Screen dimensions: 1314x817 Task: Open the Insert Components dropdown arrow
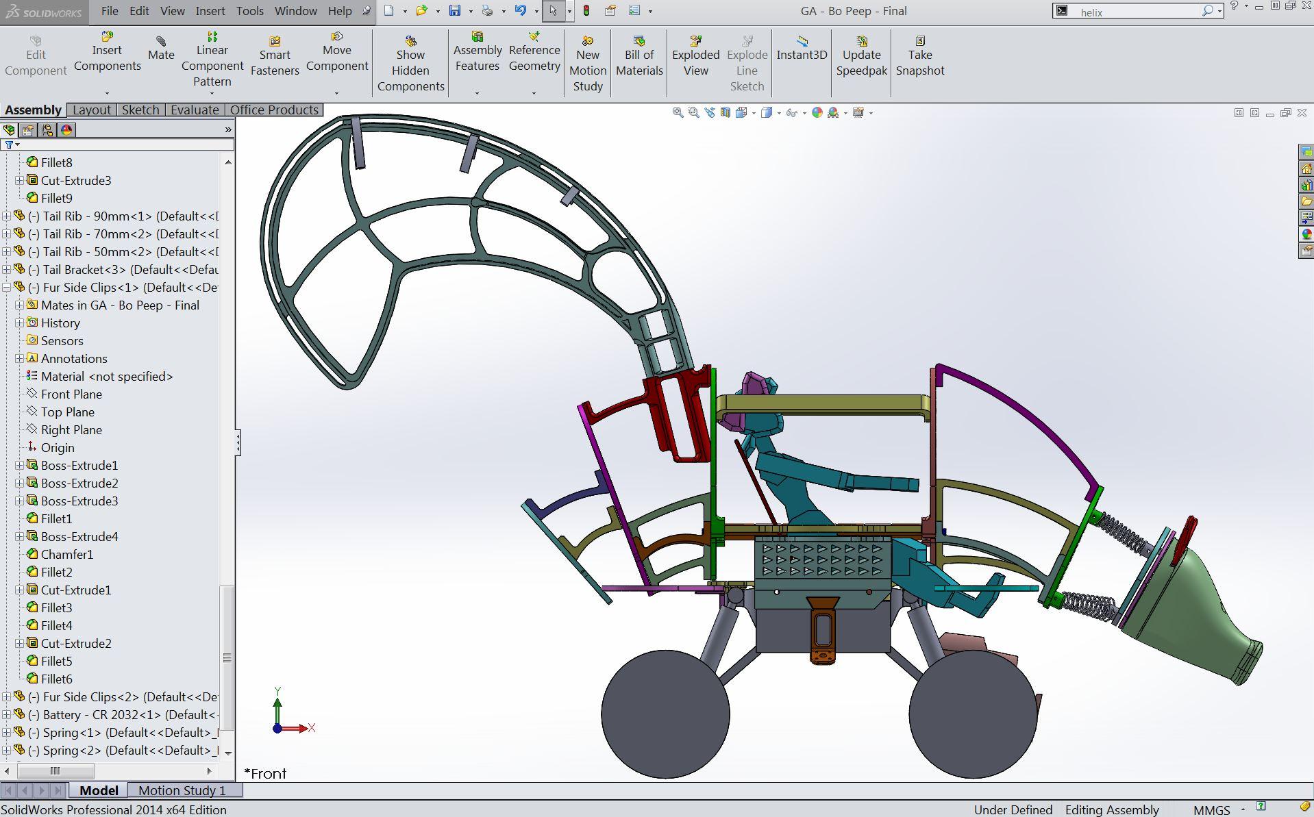[107, 93]
